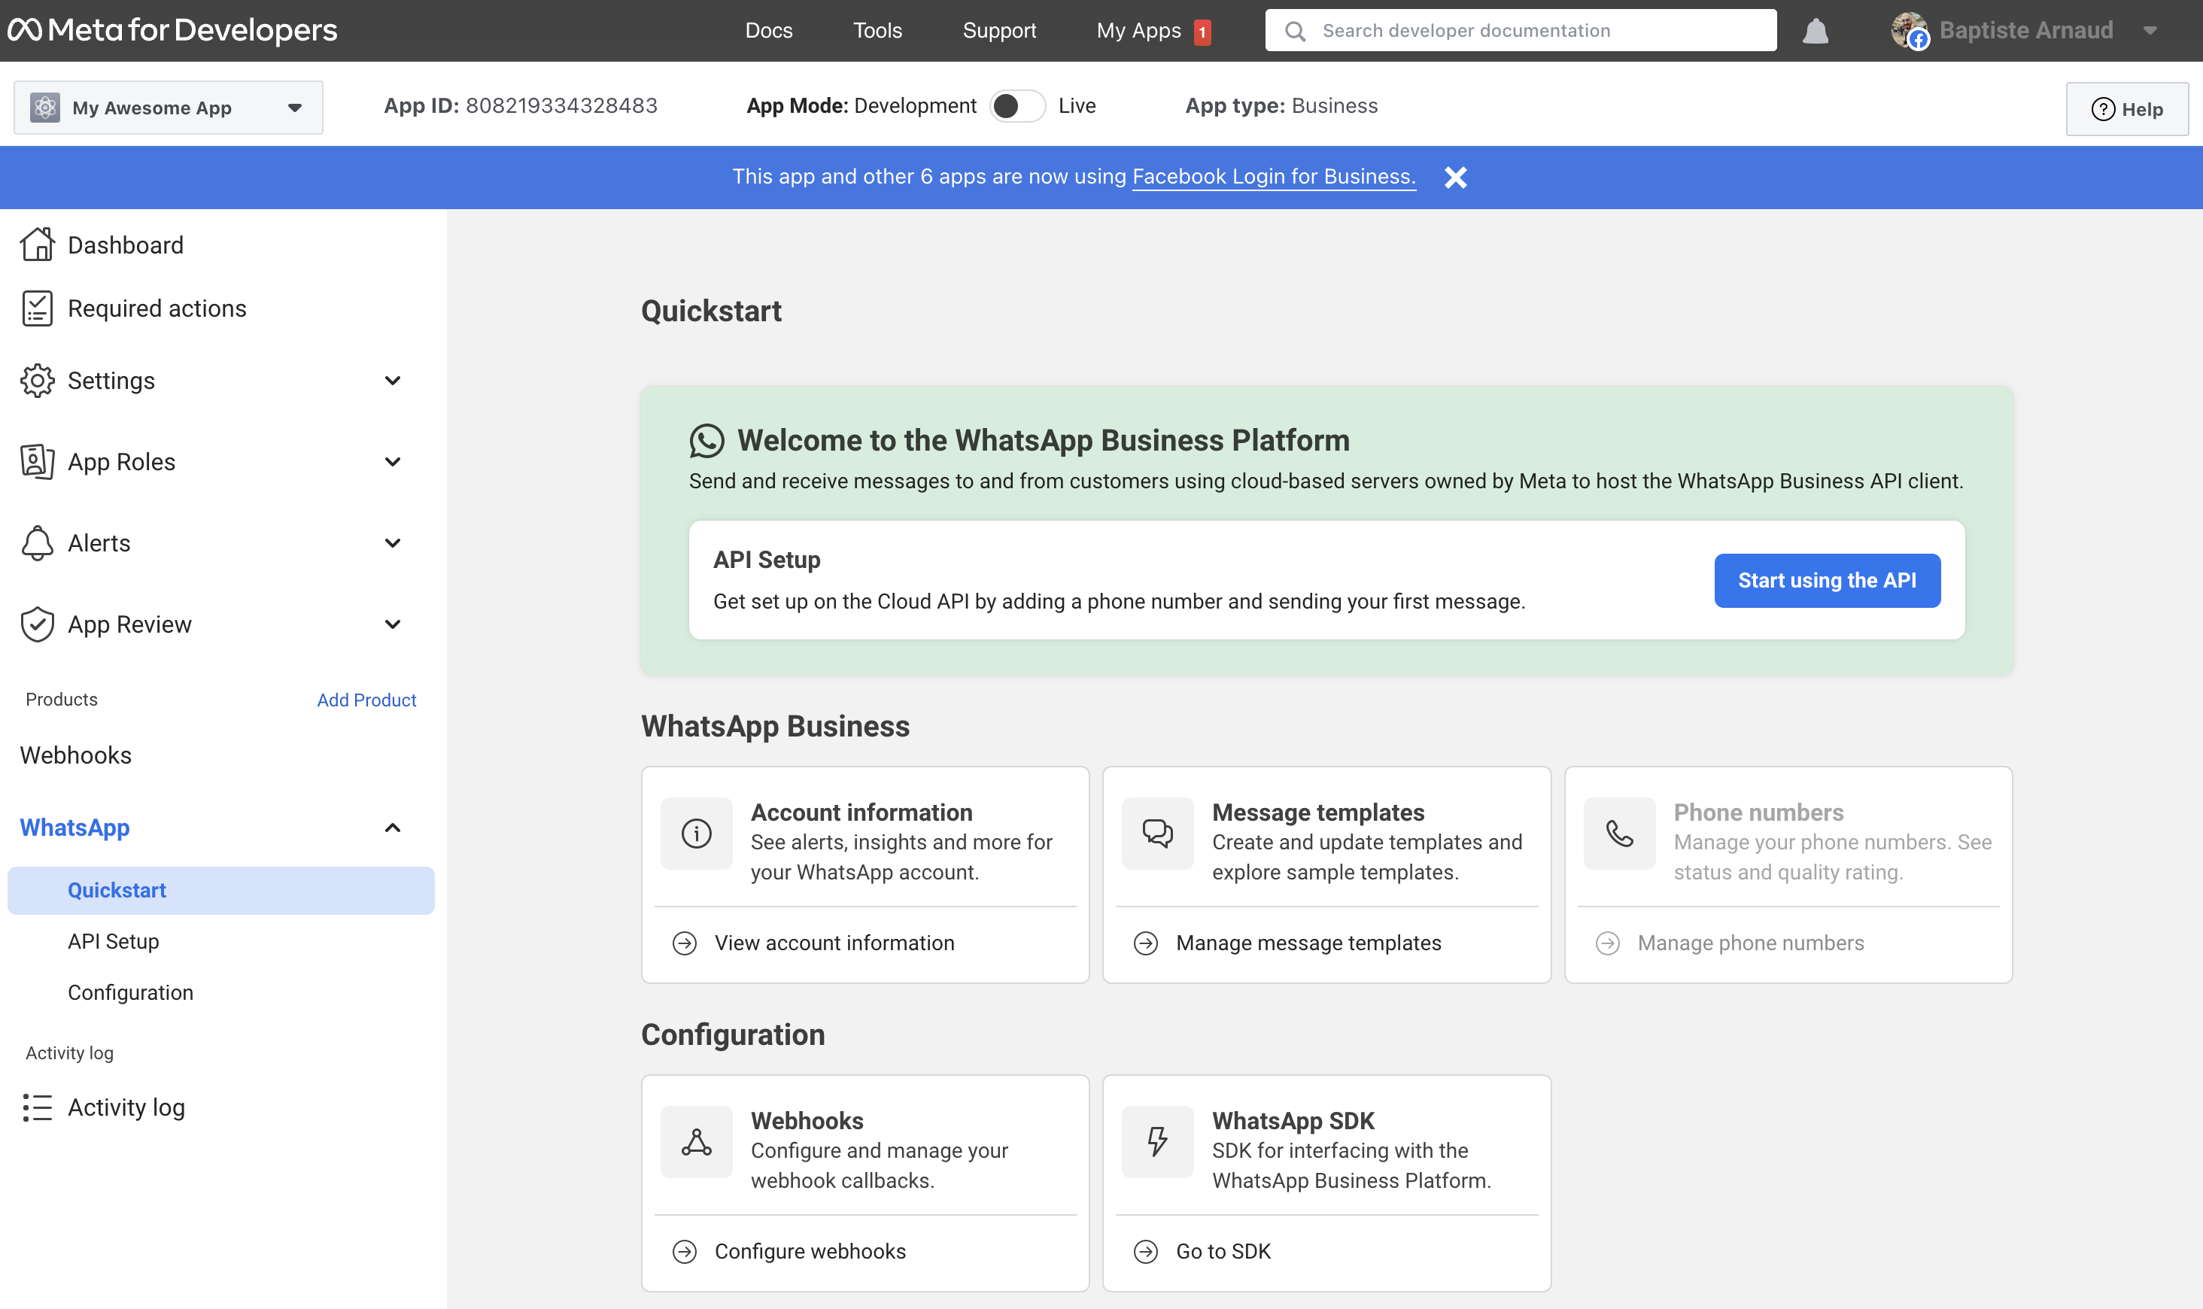
Task: Click arrow icon beside Manage message templates
Action: click(1146, 943)
